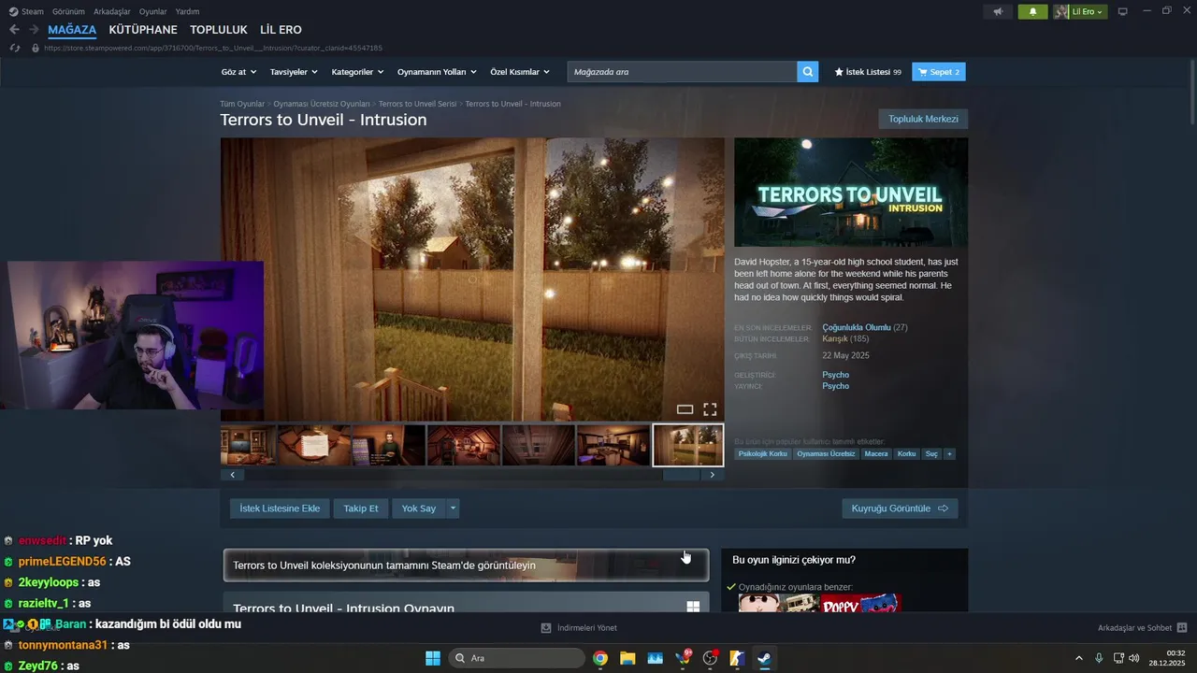Open Arkadaşlar ve Sohbet panel
The height and width of the screenshot is (673, 1197).
tap(1142, 628)
